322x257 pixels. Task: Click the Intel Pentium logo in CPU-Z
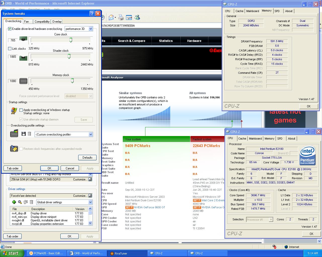point(307,156)
